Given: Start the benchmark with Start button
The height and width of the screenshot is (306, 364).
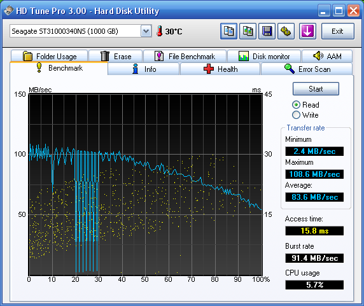Looking at the screenshot, I should pos(316,89).
